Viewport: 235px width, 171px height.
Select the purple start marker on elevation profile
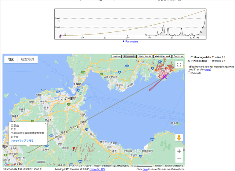pyautogui.click(x=61, y=36)
